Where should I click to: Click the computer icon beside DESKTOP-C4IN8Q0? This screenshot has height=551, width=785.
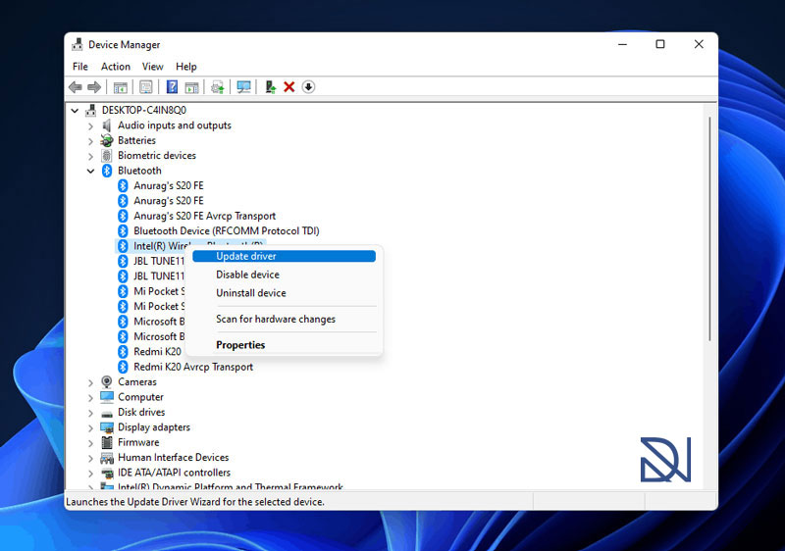(90, 110)
